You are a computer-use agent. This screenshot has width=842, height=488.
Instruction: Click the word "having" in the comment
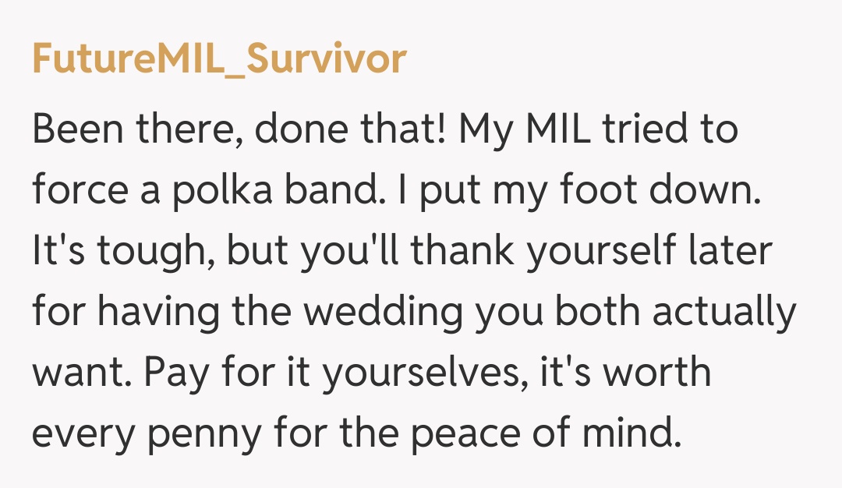157,312
